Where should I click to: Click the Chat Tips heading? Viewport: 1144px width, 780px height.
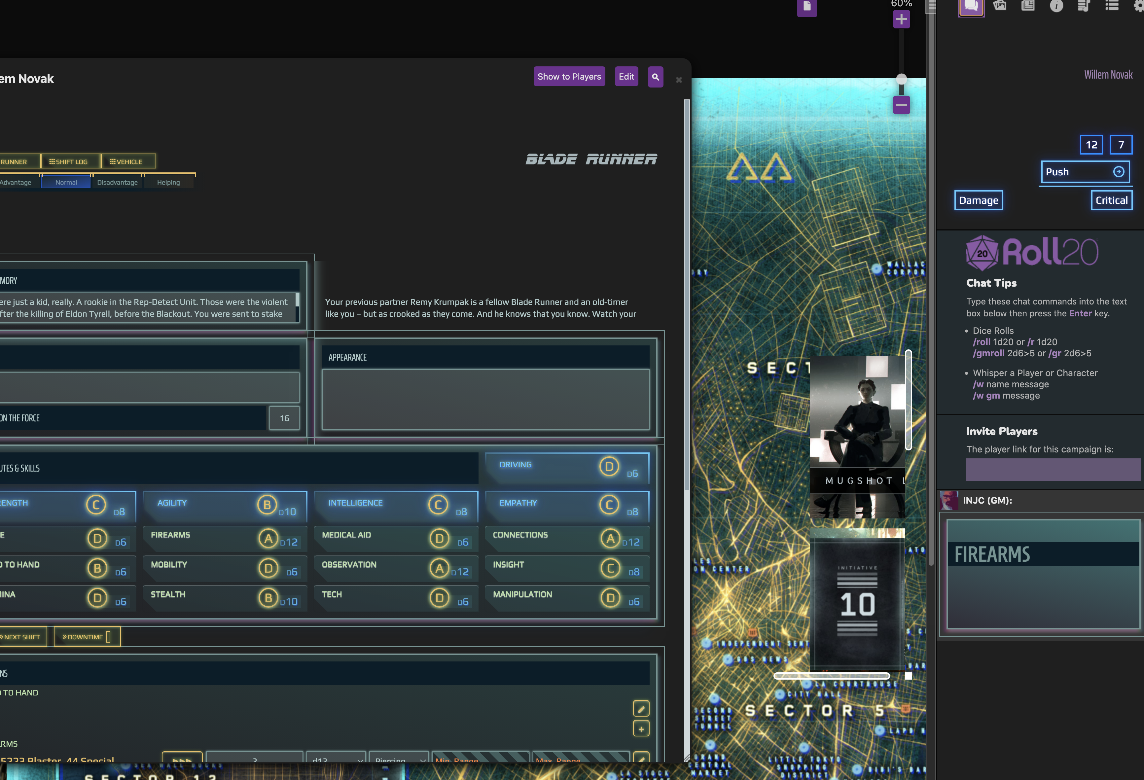click(991, 283)
